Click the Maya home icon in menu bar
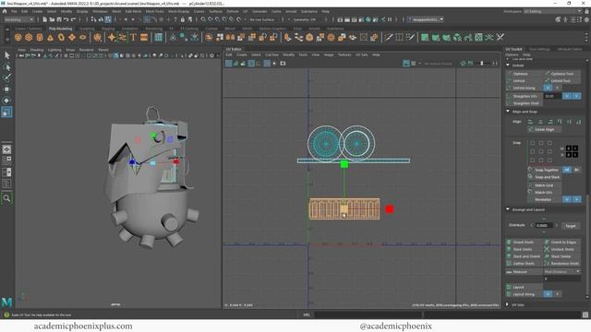The width and height of the screenshot is (591, 332). click(x=5, y=11)
